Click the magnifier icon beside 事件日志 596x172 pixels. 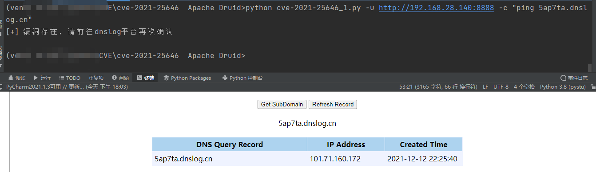[564, 78]
